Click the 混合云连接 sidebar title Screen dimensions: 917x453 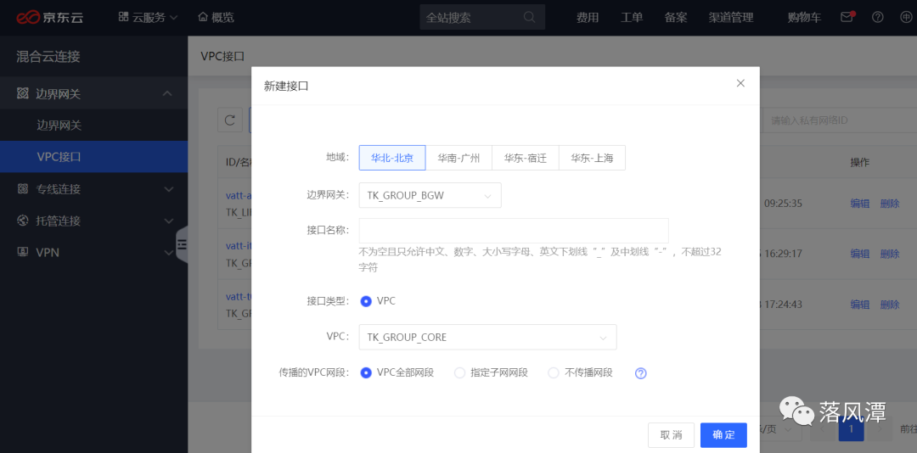(48, 56)
